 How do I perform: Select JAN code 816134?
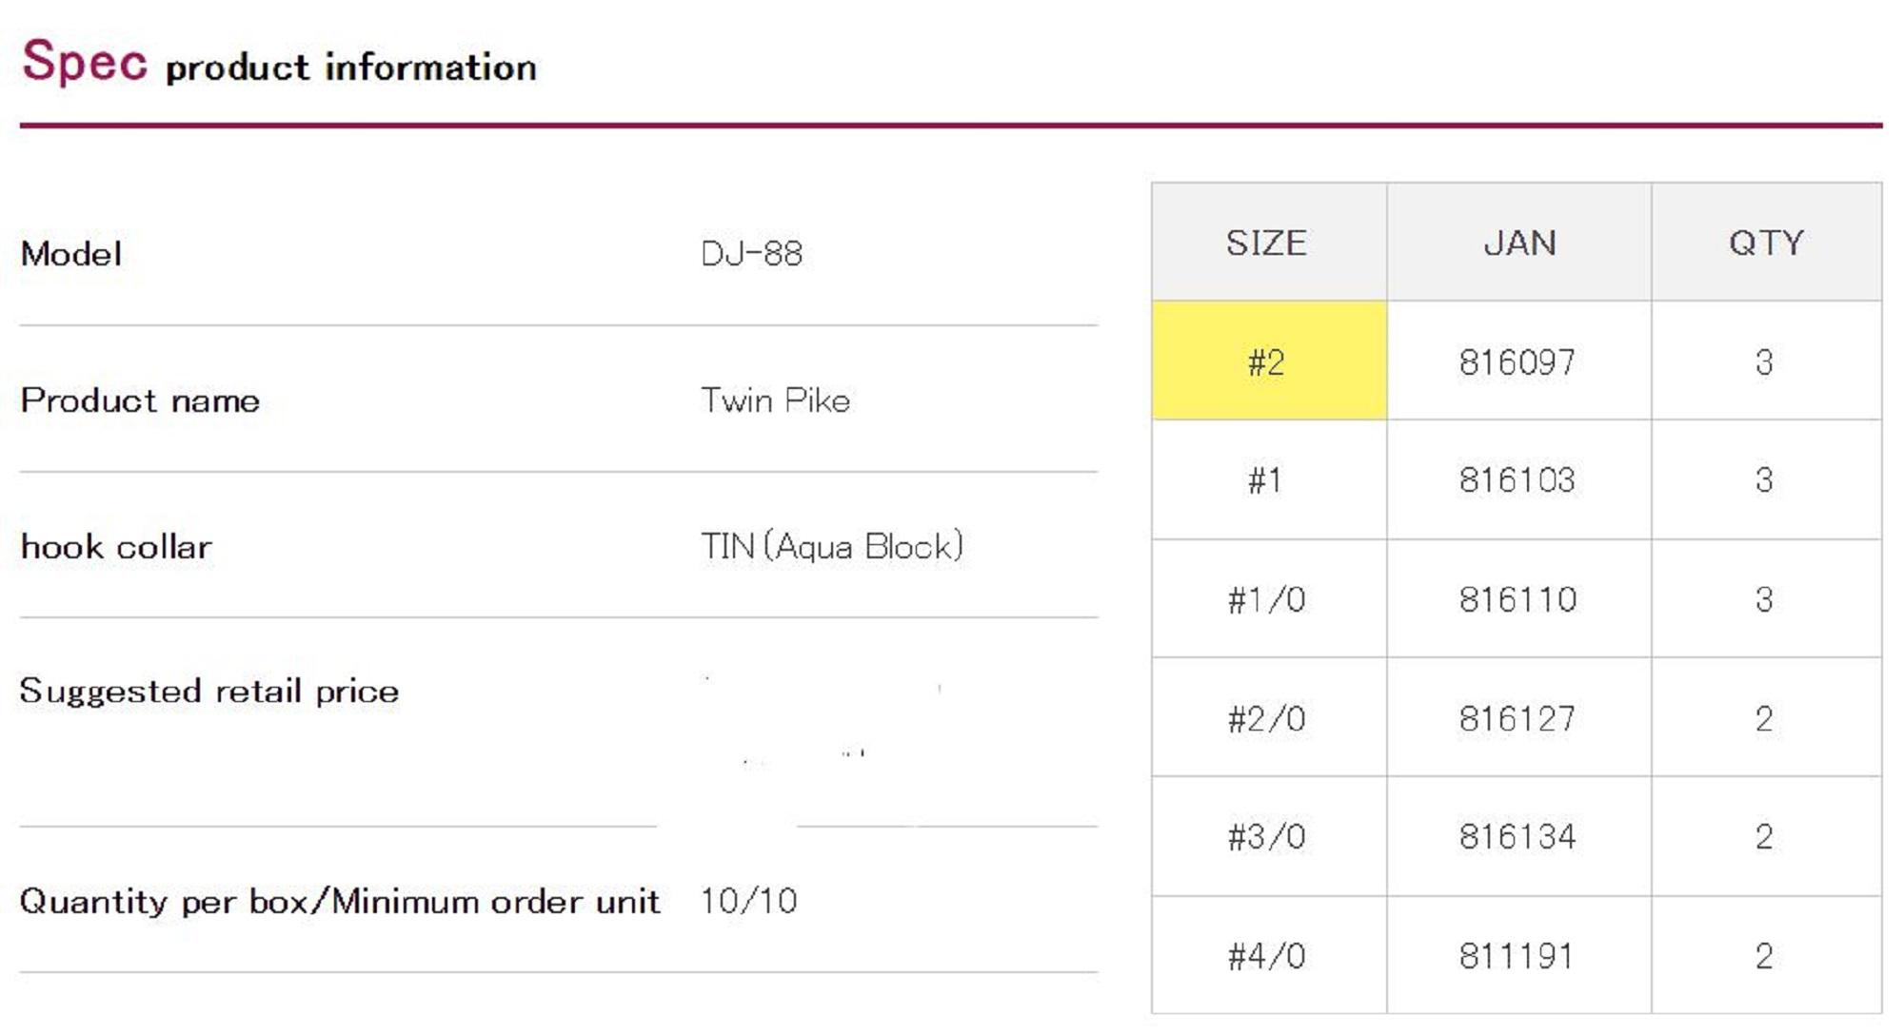click(1517, 837)
